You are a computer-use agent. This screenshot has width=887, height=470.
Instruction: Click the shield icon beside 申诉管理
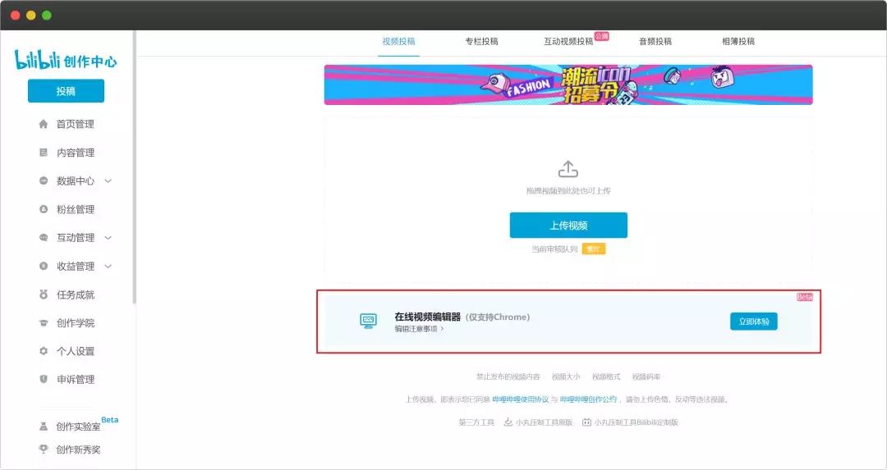tap(44, 379)
